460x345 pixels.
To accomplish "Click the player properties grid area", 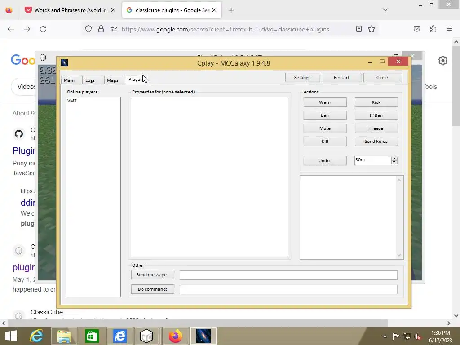I will pos(209,177).
